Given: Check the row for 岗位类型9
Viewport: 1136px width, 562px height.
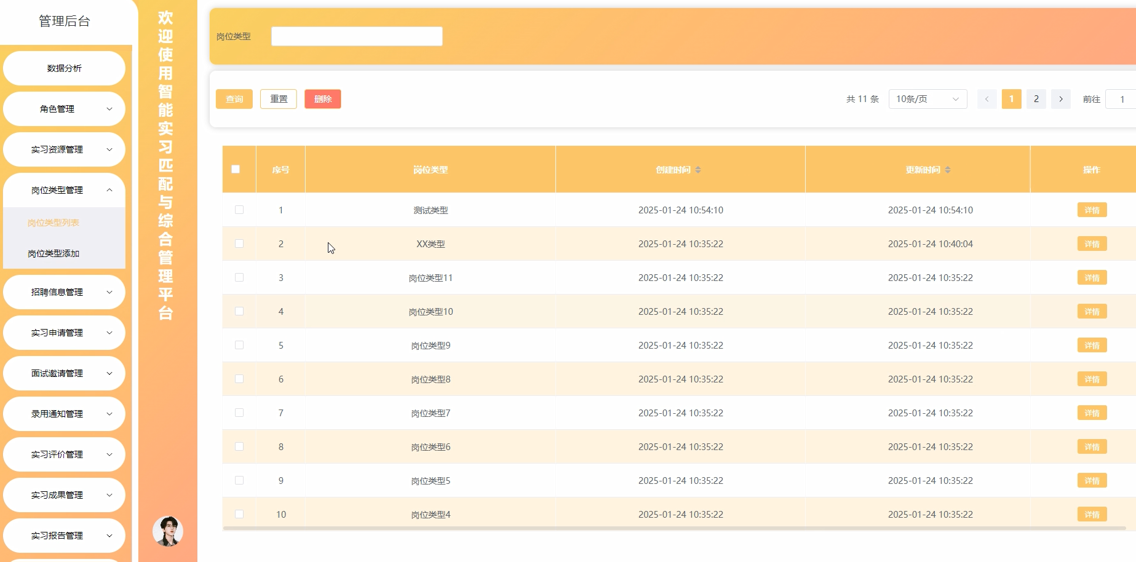Looking at the screenshot, I should [239, 345].
